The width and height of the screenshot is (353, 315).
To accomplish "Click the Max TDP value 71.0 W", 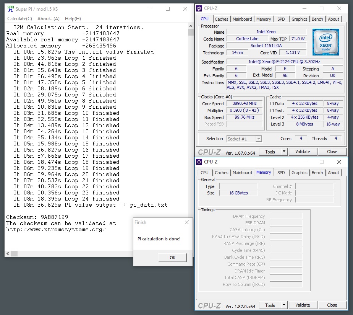I will 298,39.
